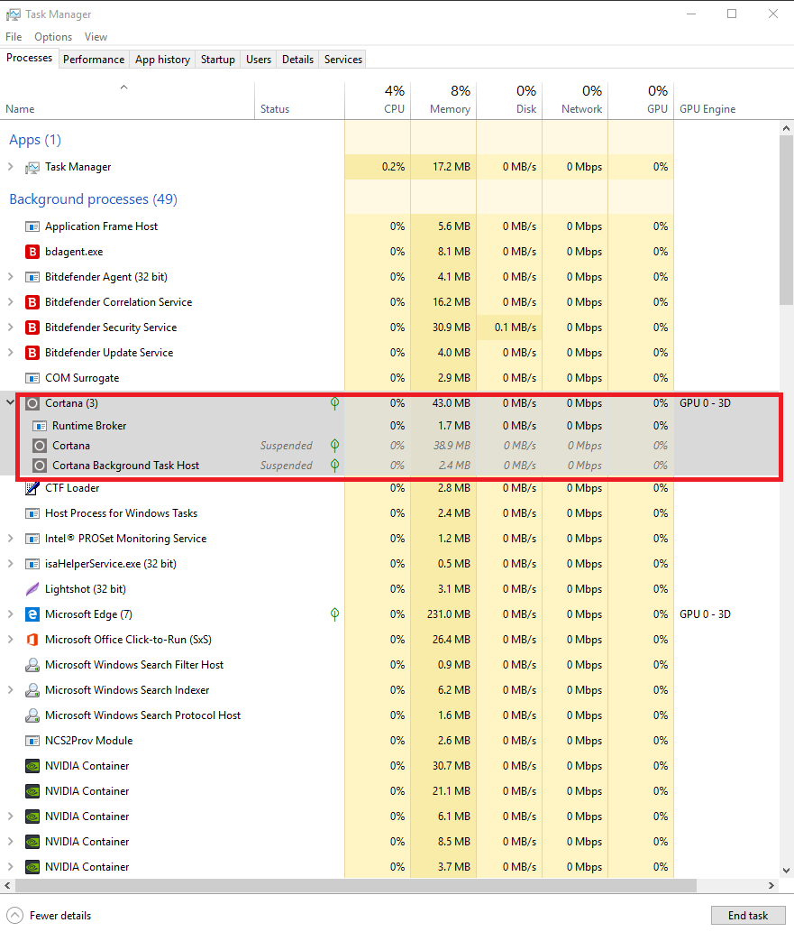Screen dimensions: 794x932
Task: Click the Apps (1) group heading
Action: [x=35, y=140]
